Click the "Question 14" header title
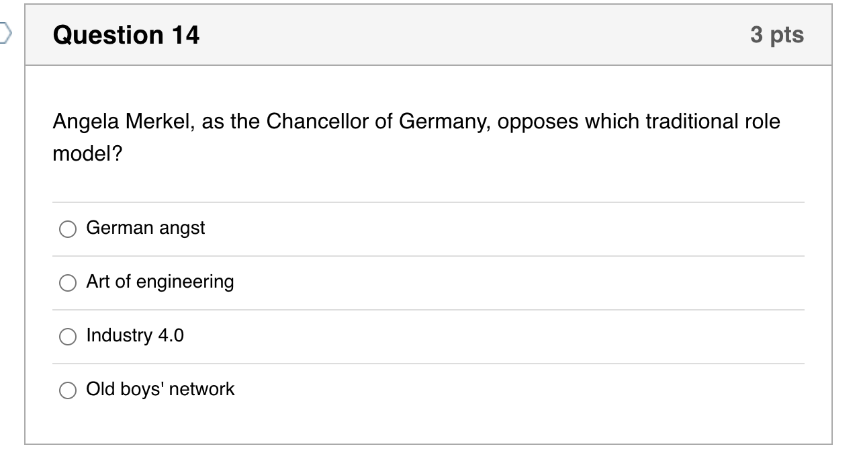861x457 pixels. (x=125, y=34)
